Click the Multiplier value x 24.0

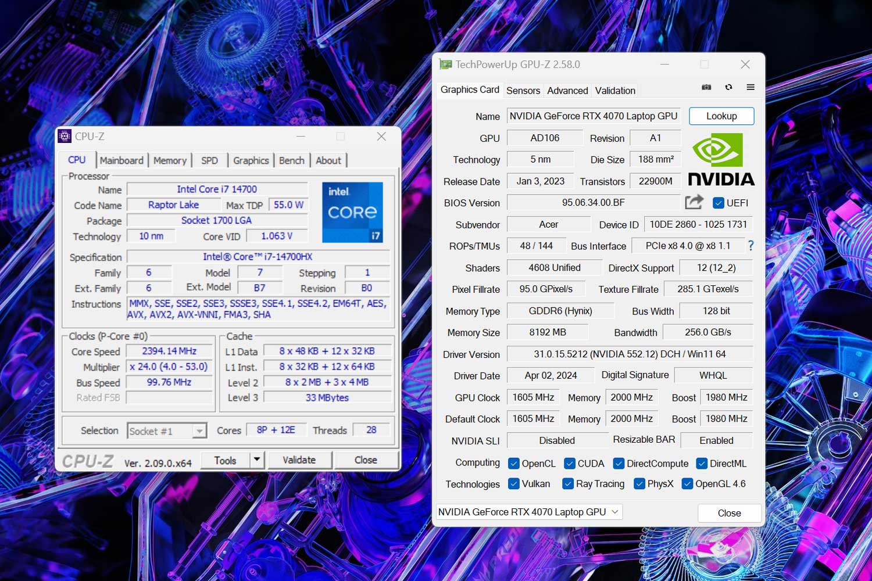pos(169,367)
